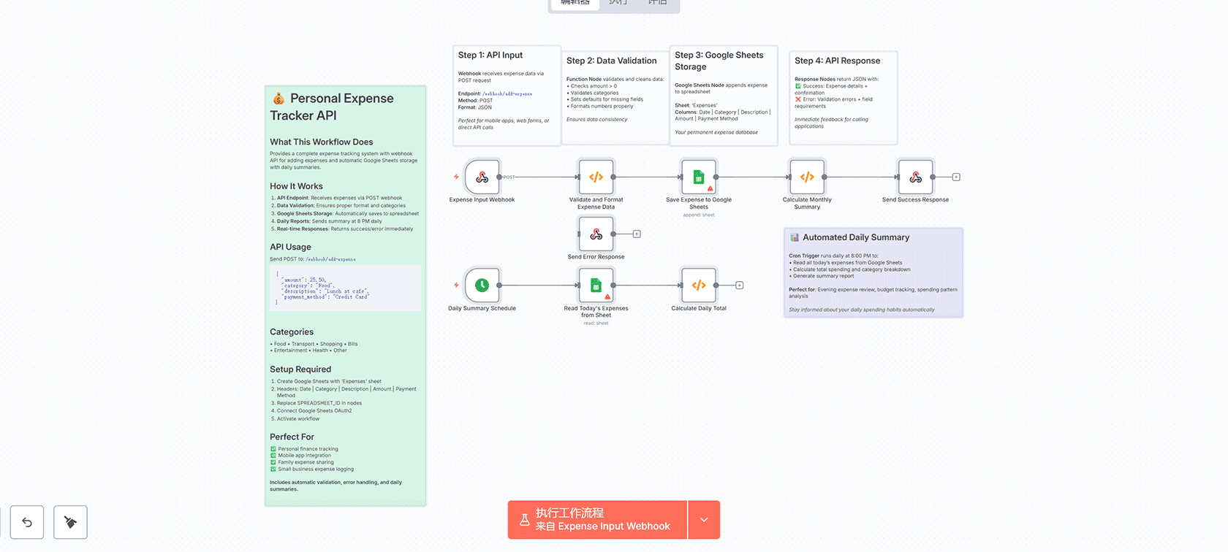Viewport: 1228px width, 552px height.
Task: Open the trigger dropdown beside the execute button
Action: point(704,520)
